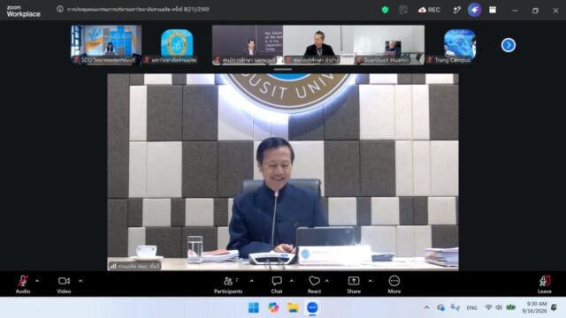Open the annotate pen icon
The image size is (566, 318).
[457, 10]
